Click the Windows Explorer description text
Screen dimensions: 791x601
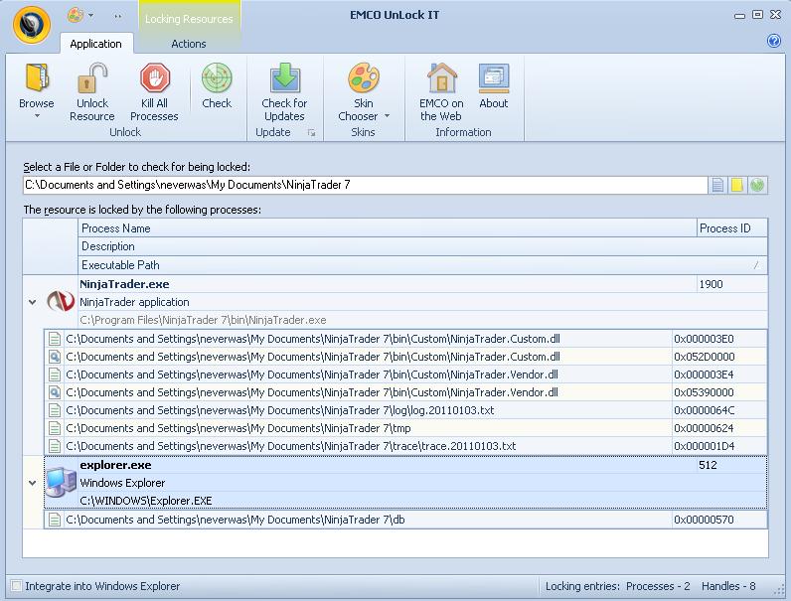[122, 483]
